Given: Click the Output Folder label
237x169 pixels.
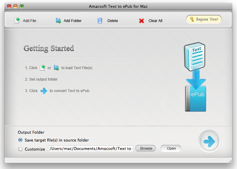Looking at the screenshot, I should [x=31, y=132].
